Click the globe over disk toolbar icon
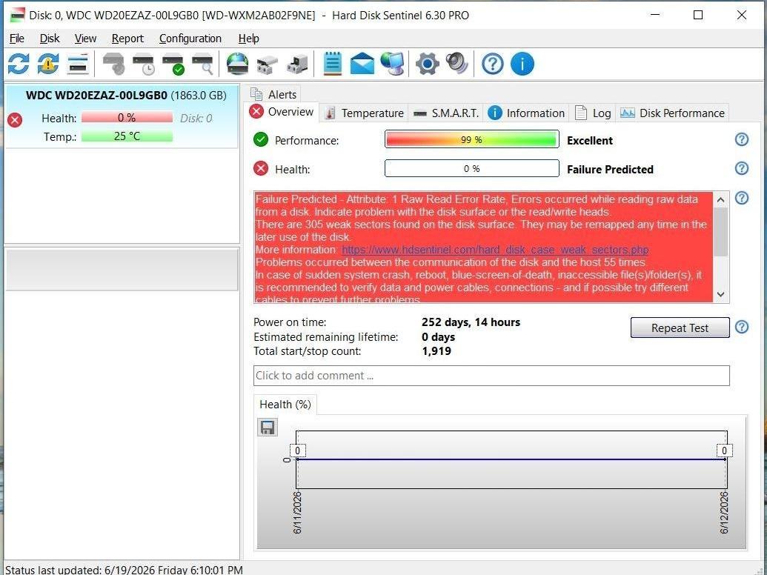Screen dimensions: 767x575 (238, 64)
